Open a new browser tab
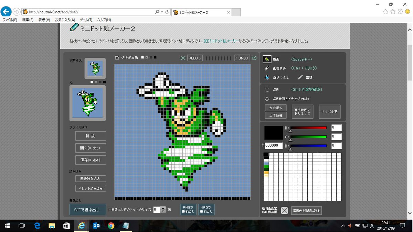413x232 pixels. (236, 12)
